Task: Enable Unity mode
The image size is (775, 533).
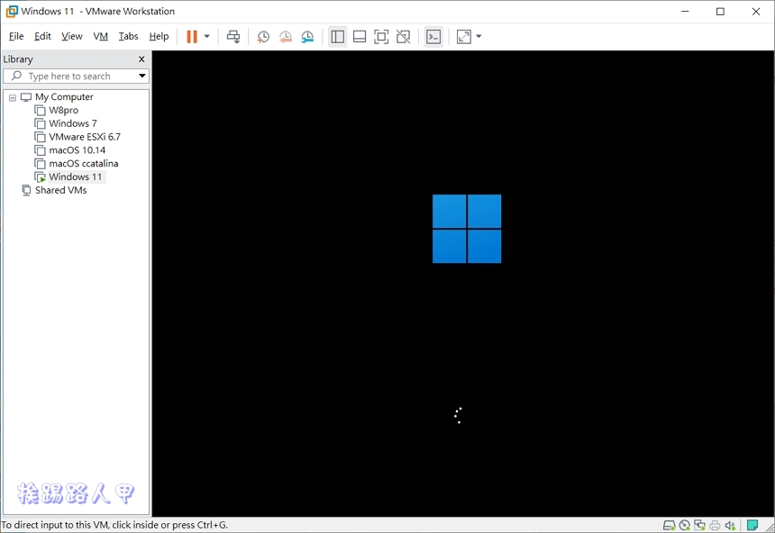Action: point(403,36)
